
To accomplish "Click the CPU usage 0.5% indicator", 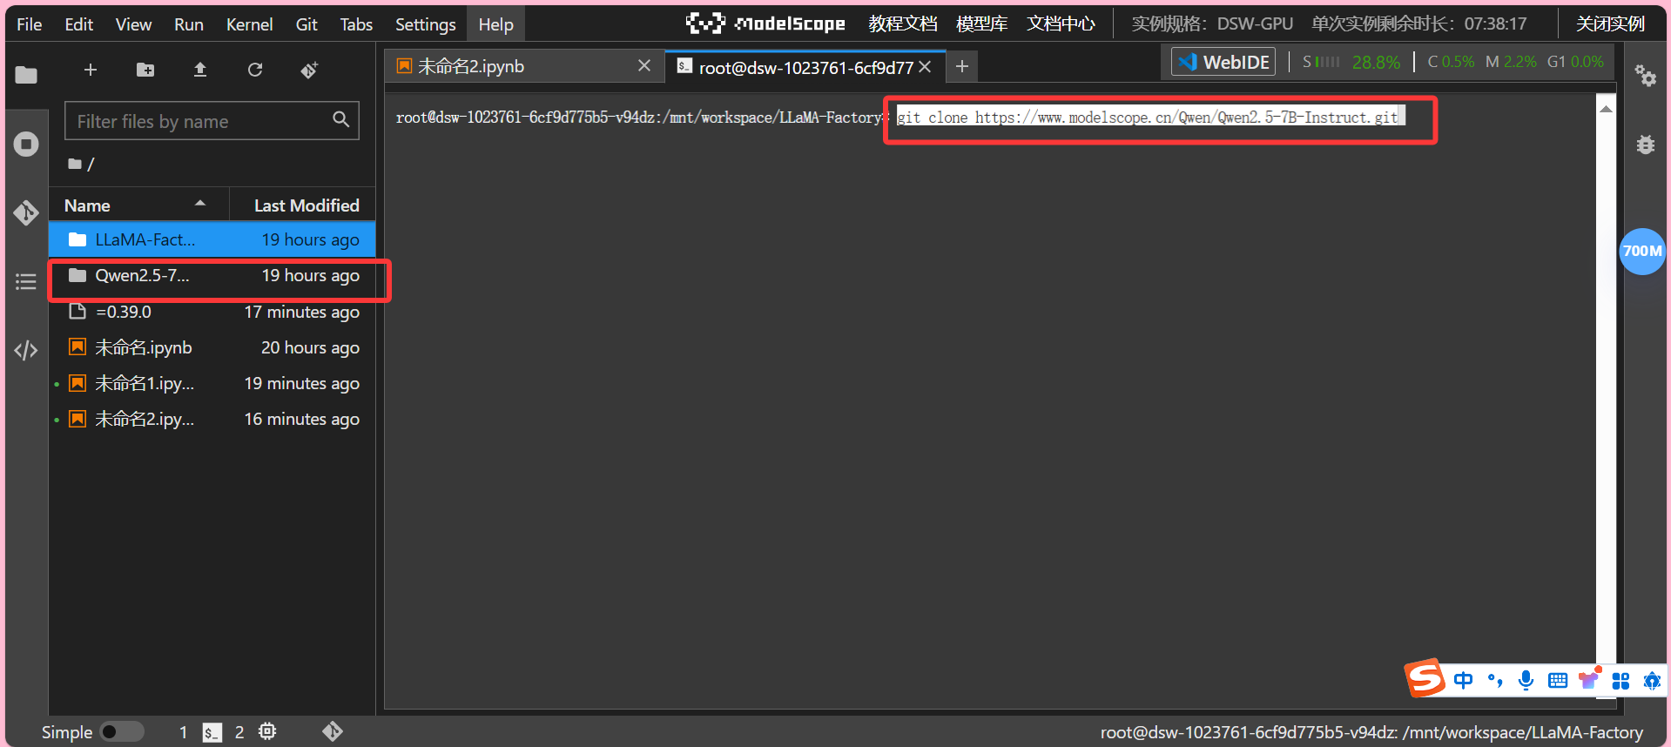I will click(x=1451, y=62).
